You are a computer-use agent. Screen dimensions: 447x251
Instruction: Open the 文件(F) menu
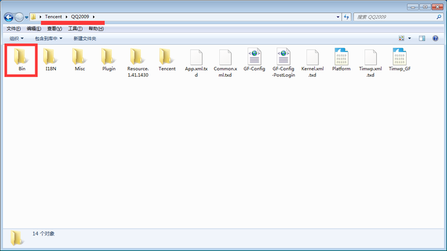click(14, 29)
